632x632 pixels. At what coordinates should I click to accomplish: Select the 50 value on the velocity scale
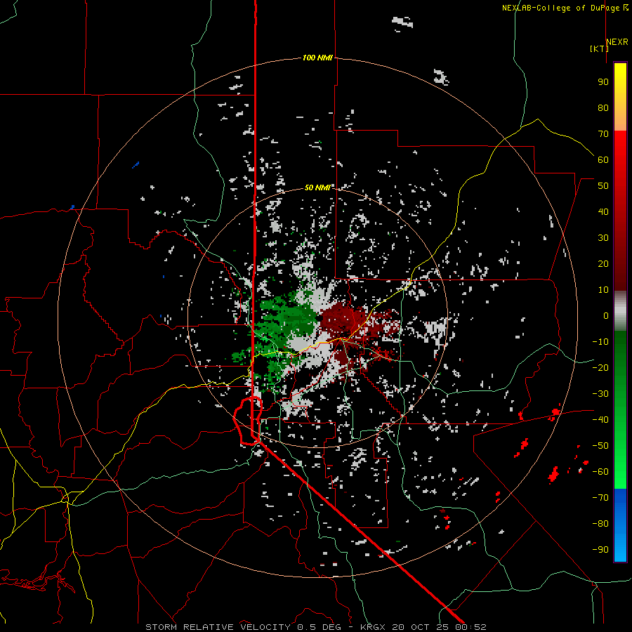pyautogui.click(x=603, y=186)
